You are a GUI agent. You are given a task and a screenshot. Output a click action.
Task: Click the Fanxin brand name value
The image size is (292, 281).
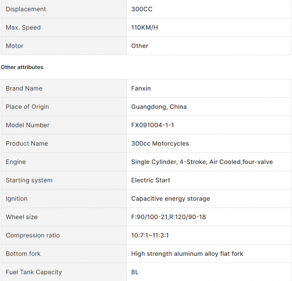click(141, 88)
